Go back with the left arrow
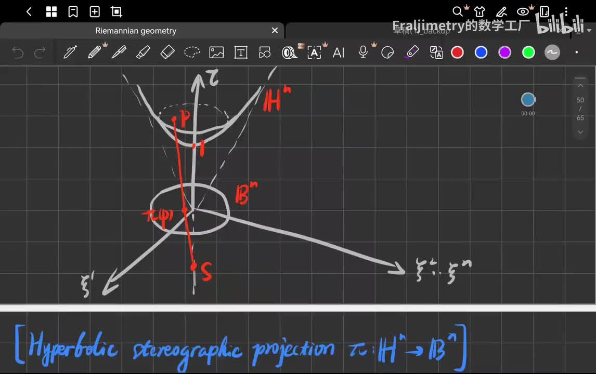Screen dimensions: 596x374 click(29, 12)
